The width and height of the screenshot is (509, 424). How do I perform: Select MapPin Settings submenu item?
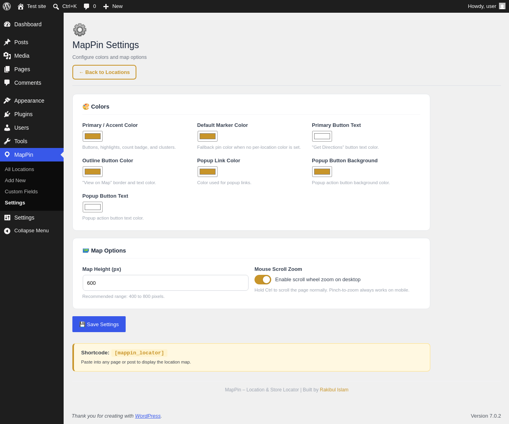(x=32, y=203)
